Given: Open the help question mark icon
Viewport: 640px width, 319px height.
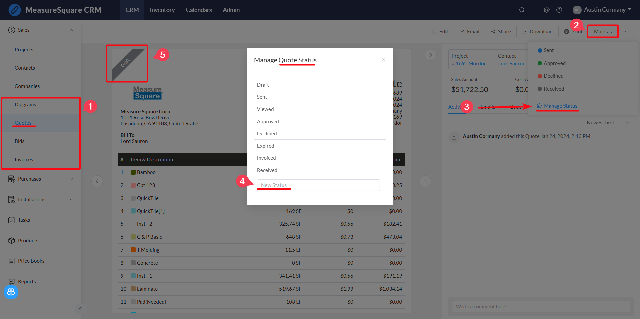Looking at the screenshot, I should (559, 10).
